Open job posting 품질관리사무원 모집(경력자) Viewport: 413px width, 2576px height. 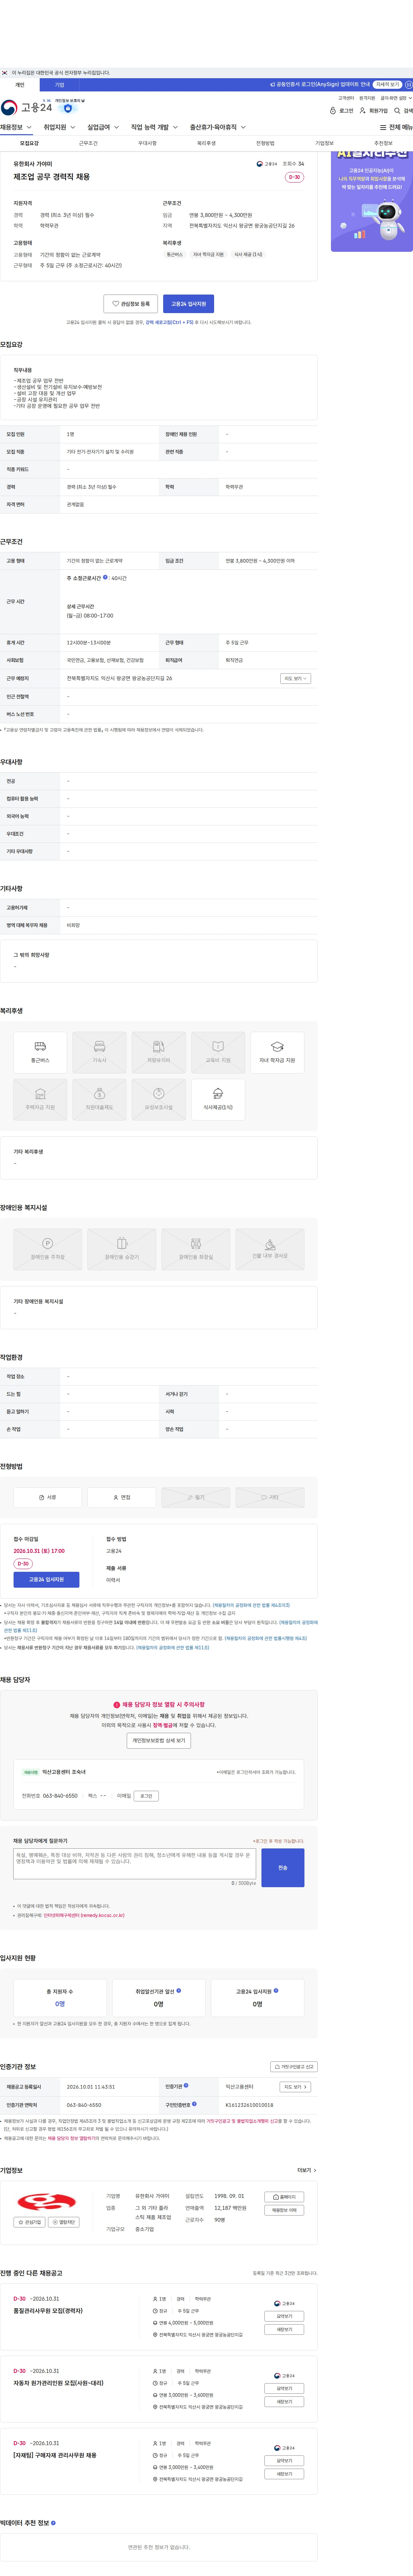pyautogui.click(x=48, y=2311)
